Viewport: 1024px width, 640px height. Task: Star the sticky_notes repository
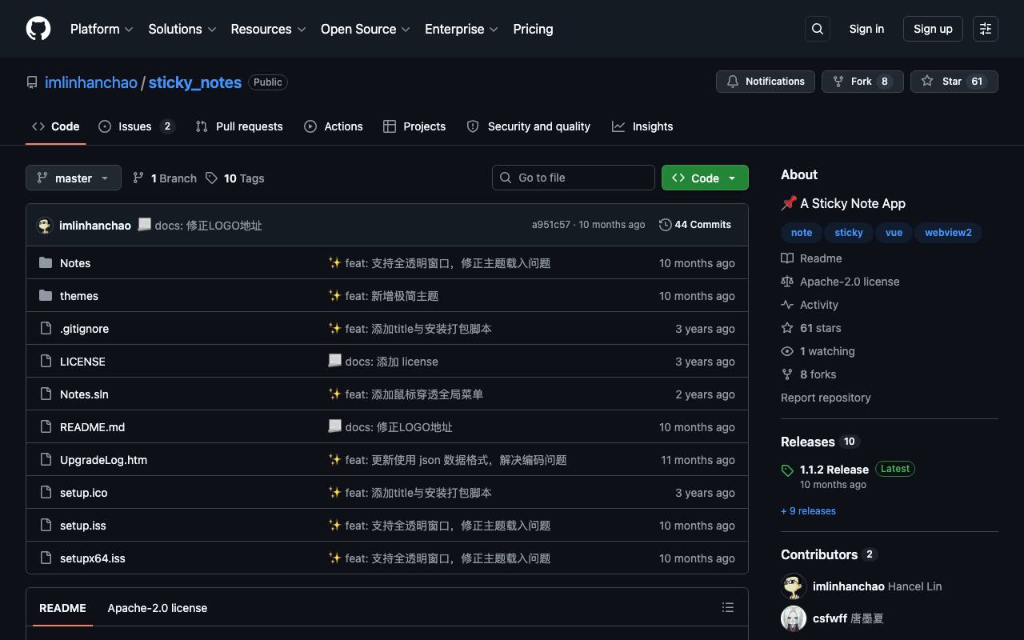[x=954, y=82]
